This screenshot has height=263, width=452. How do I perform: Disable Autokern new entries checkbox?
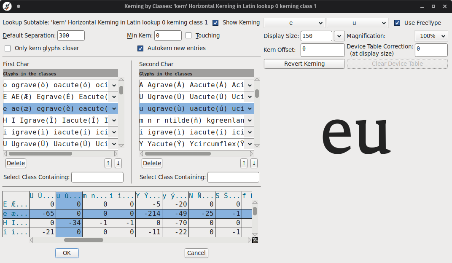pyautogui.click(x=140, y=48)
